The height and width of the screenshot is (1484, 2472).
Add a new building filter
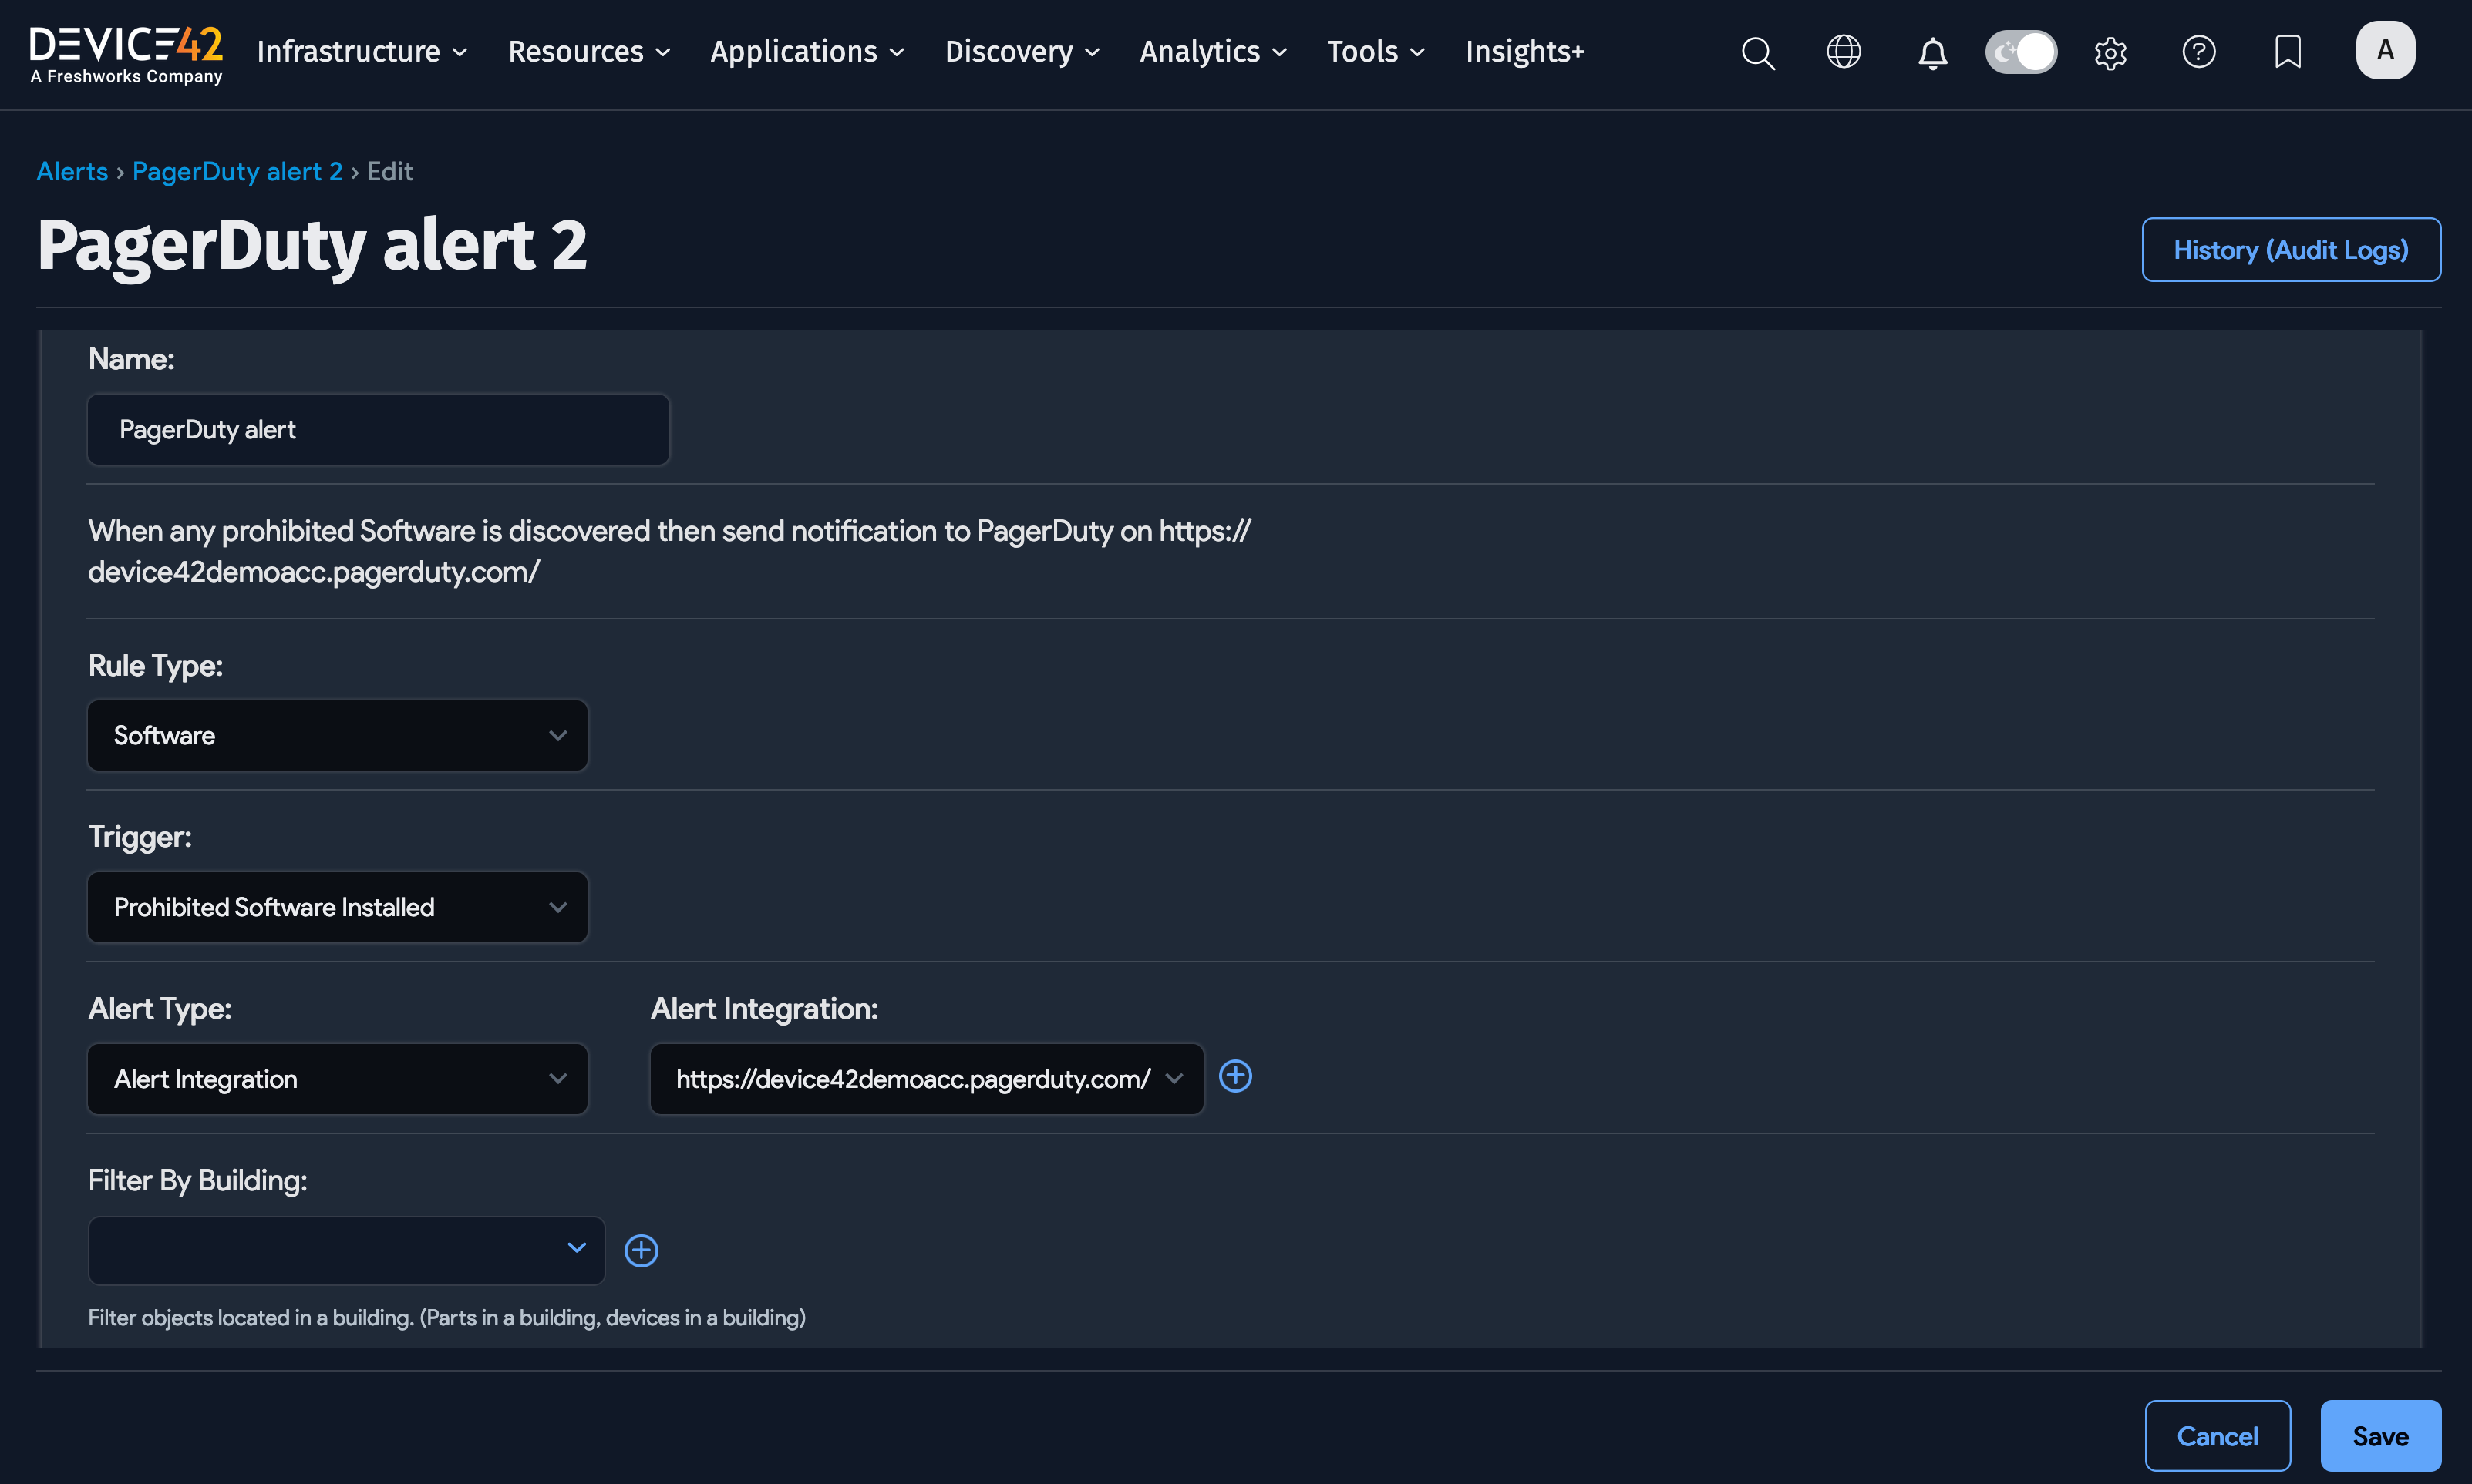tap(642, 1250)
